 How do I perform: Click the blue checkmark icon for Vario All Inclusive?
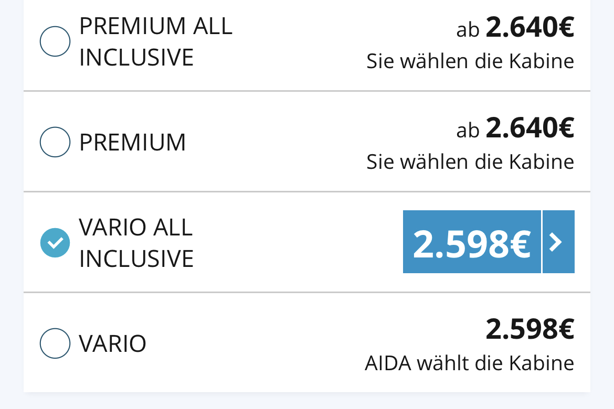[55, 243]
